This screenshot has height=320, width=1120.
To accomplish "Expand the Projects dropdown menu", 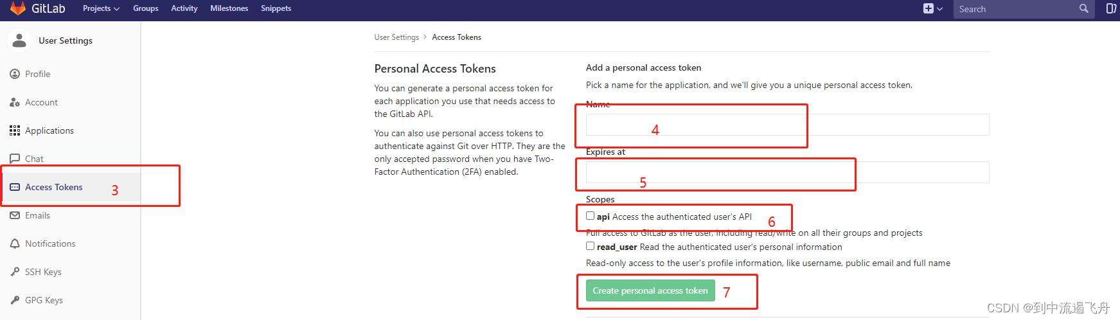I will click(101, 8).
